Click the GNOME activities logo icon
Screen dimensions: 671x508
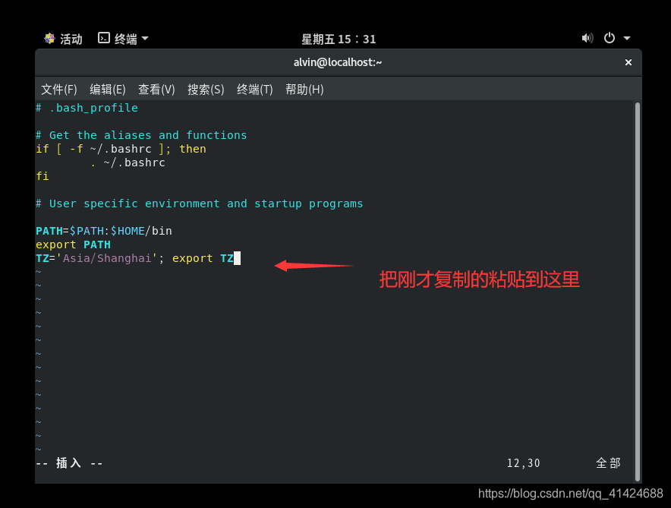(49, 39)
